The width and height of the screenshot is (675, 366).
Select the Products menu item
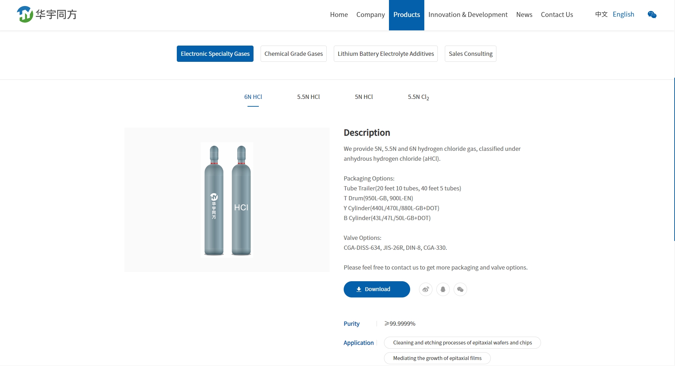tap(406, 14)
